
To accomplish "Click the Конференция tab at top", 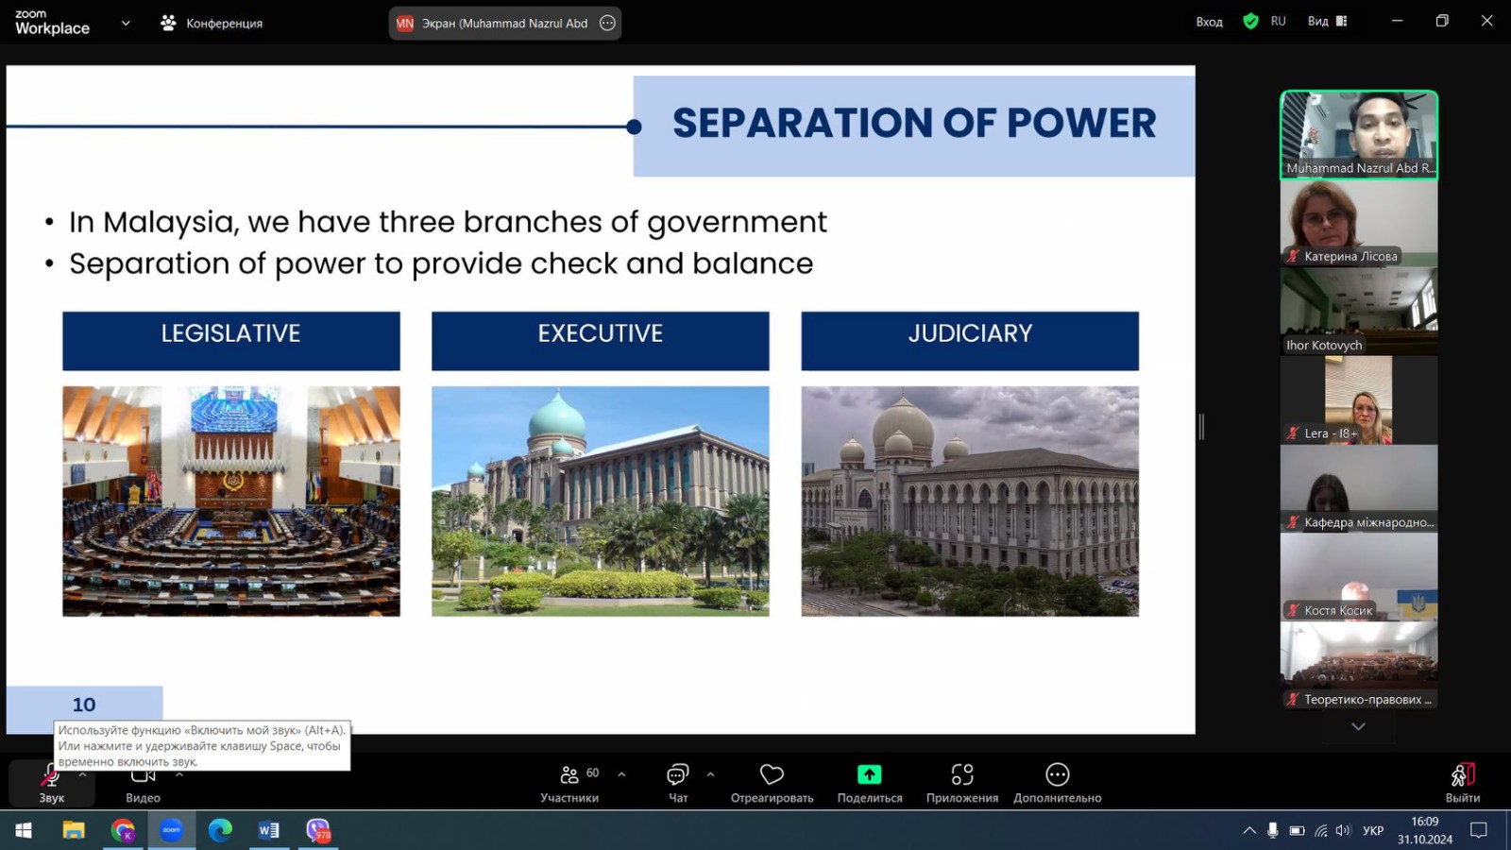I will pos(212,23).
